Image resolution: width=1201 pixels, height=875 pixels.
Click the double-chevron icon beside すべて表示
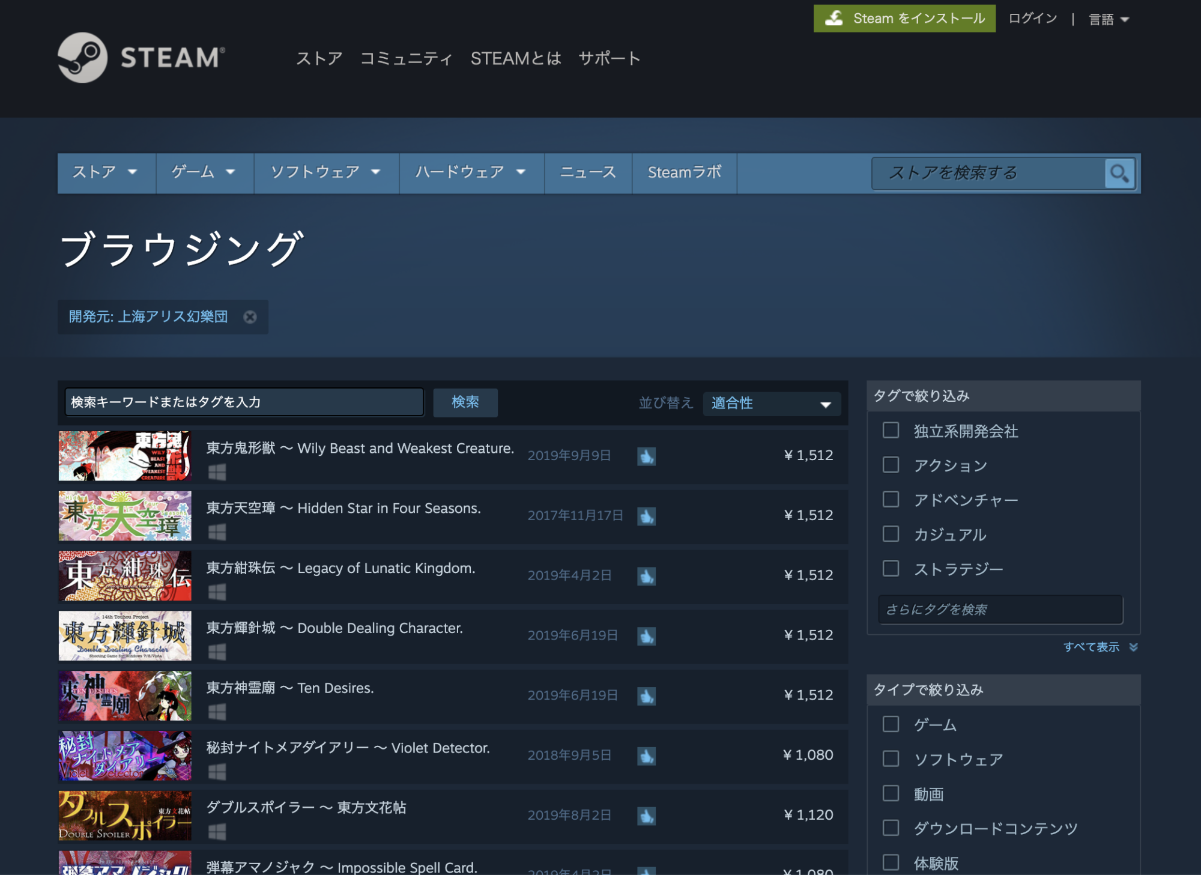click(1133, 647)
